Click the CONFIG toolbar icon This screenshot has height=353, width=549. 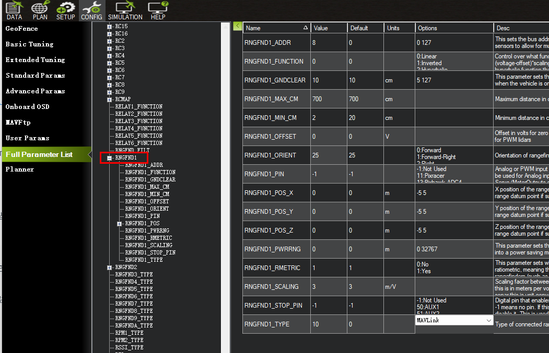click(x=92, y=10)
